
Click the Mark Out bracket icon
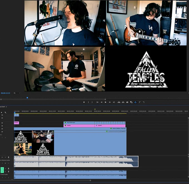92,102
